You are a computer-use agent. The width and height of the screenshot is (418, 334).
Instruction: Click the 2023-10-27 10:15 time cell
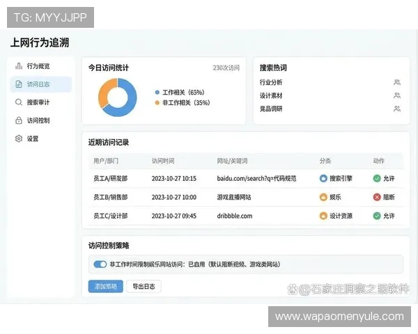pos(174,178)
